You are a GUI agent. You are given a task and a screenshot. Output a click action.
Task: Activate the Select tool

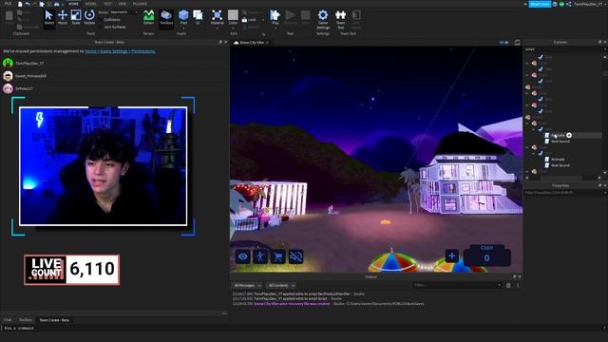click(48, 17)
